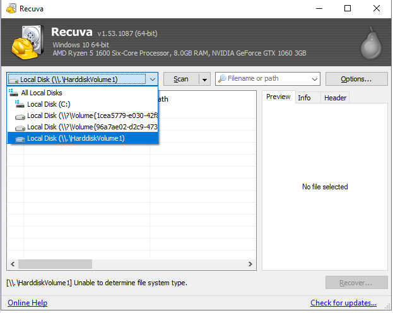This screenshot has width=393, height=313.
Task: Click the version text v1.53.1087 (64-bit)
Action: point(127,33)
